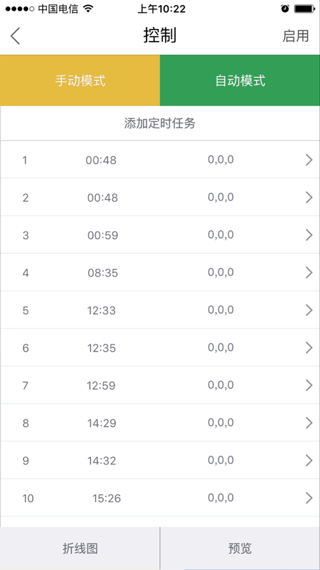This screenshot has width=320, height=570.
Task: Switch to 手动模式 tab
Action: (80, 80)
